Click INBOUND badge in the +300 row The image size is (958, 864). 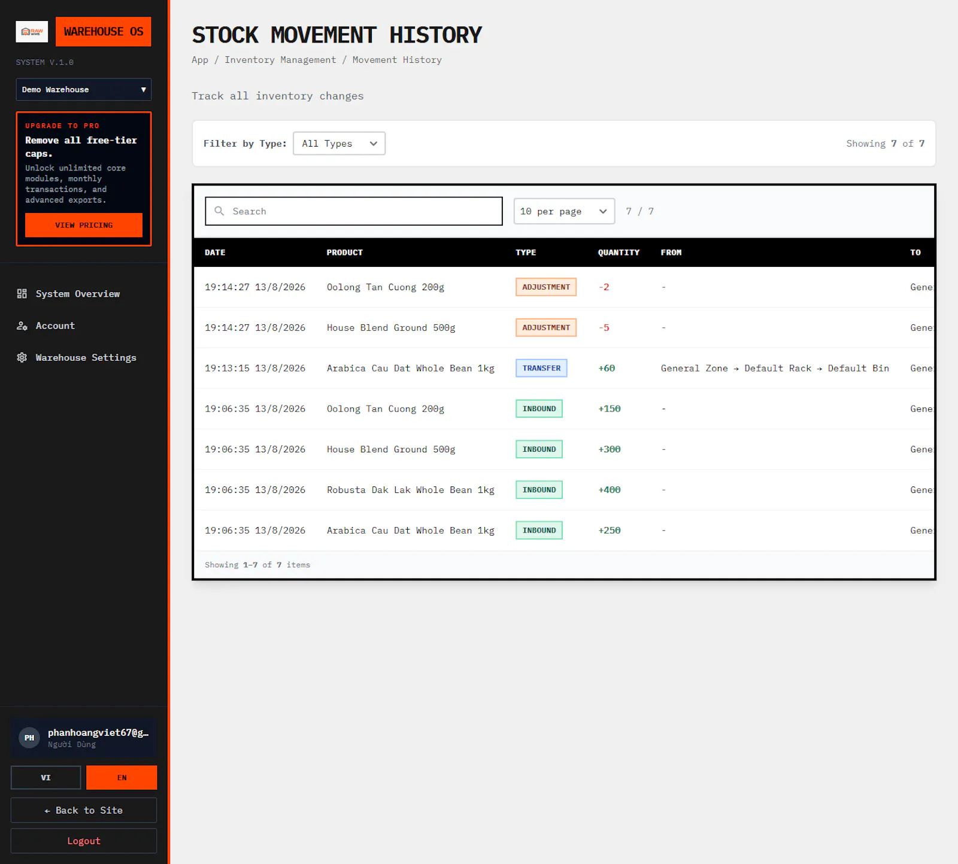(539, 449)
